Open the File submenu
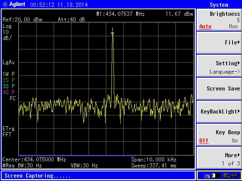The width and height of the screenshot is (242, 181). pos(219,43)
